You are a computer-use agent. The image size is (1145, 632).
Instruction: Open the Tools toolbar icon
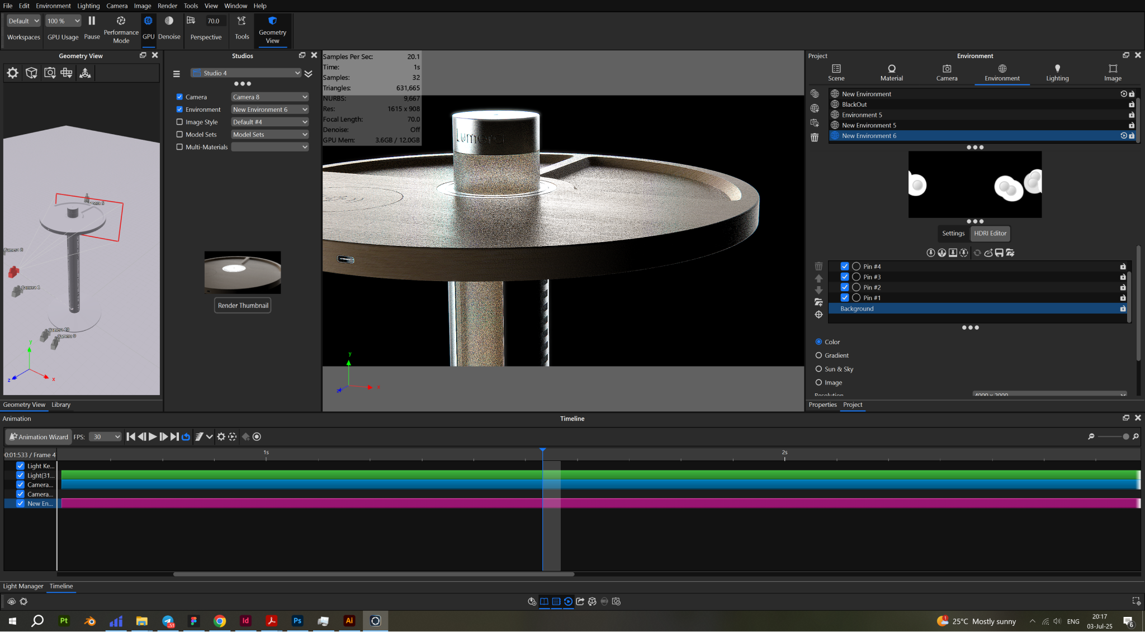[242, 21]
